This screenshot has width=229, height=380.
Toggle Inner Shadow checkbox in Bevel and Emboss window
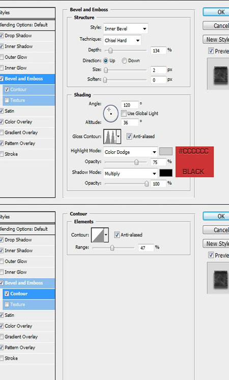2,46
